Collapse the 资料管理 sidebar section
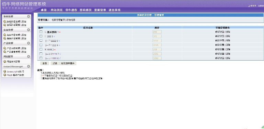The image size is (264, 129). (29, 16)
